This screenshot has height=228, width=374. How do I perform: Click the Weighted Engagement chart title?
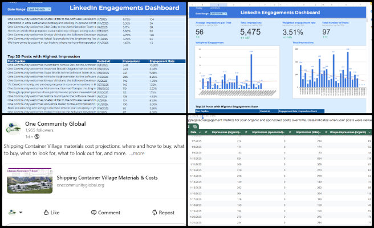209,43
